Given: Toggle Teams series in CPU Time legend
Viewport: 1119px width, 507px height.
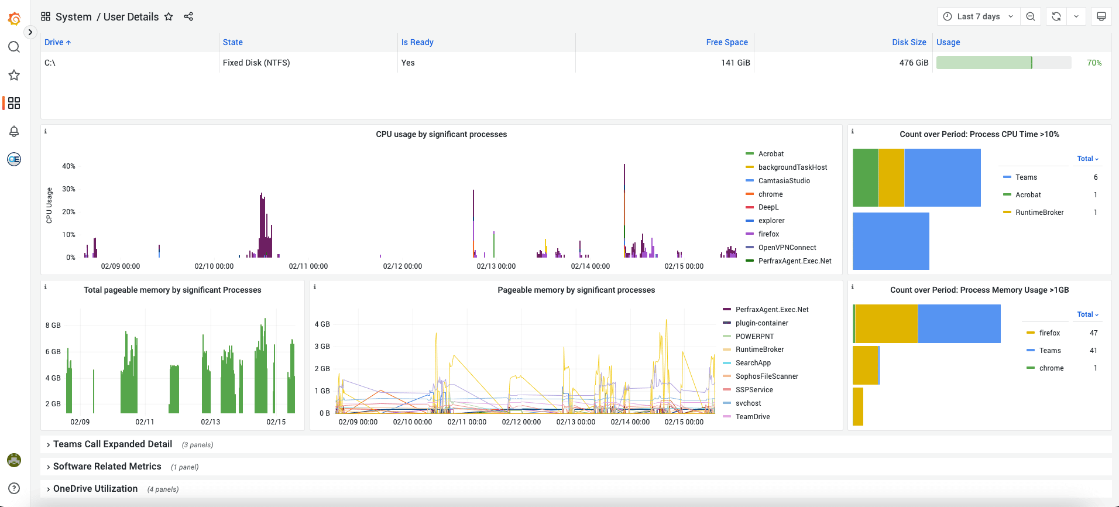Looking at the screenshot, I should (1026, 177).
